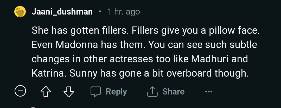Open the three-dot more options menu

pos(209,92)
